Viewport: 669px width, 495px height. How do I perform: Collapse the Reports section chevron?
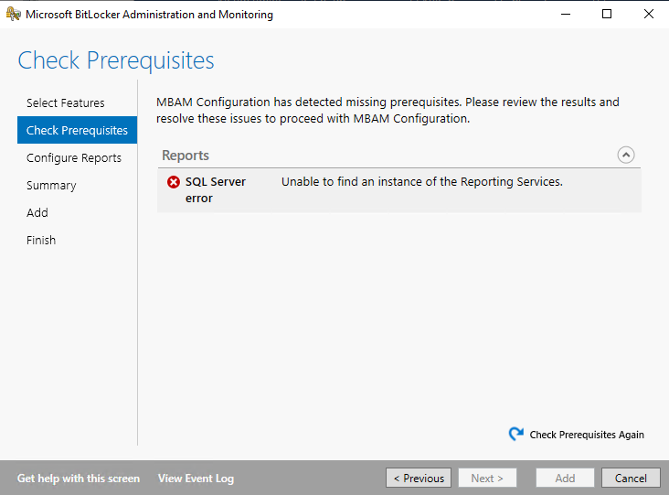pos(625,155)
